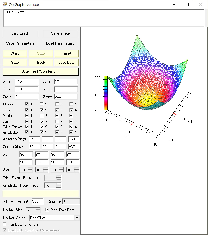
Task: Increase Markar Size value
Action: (38, 209)
